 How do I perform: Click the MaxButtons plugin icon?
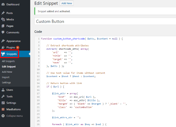click(3, 109)
